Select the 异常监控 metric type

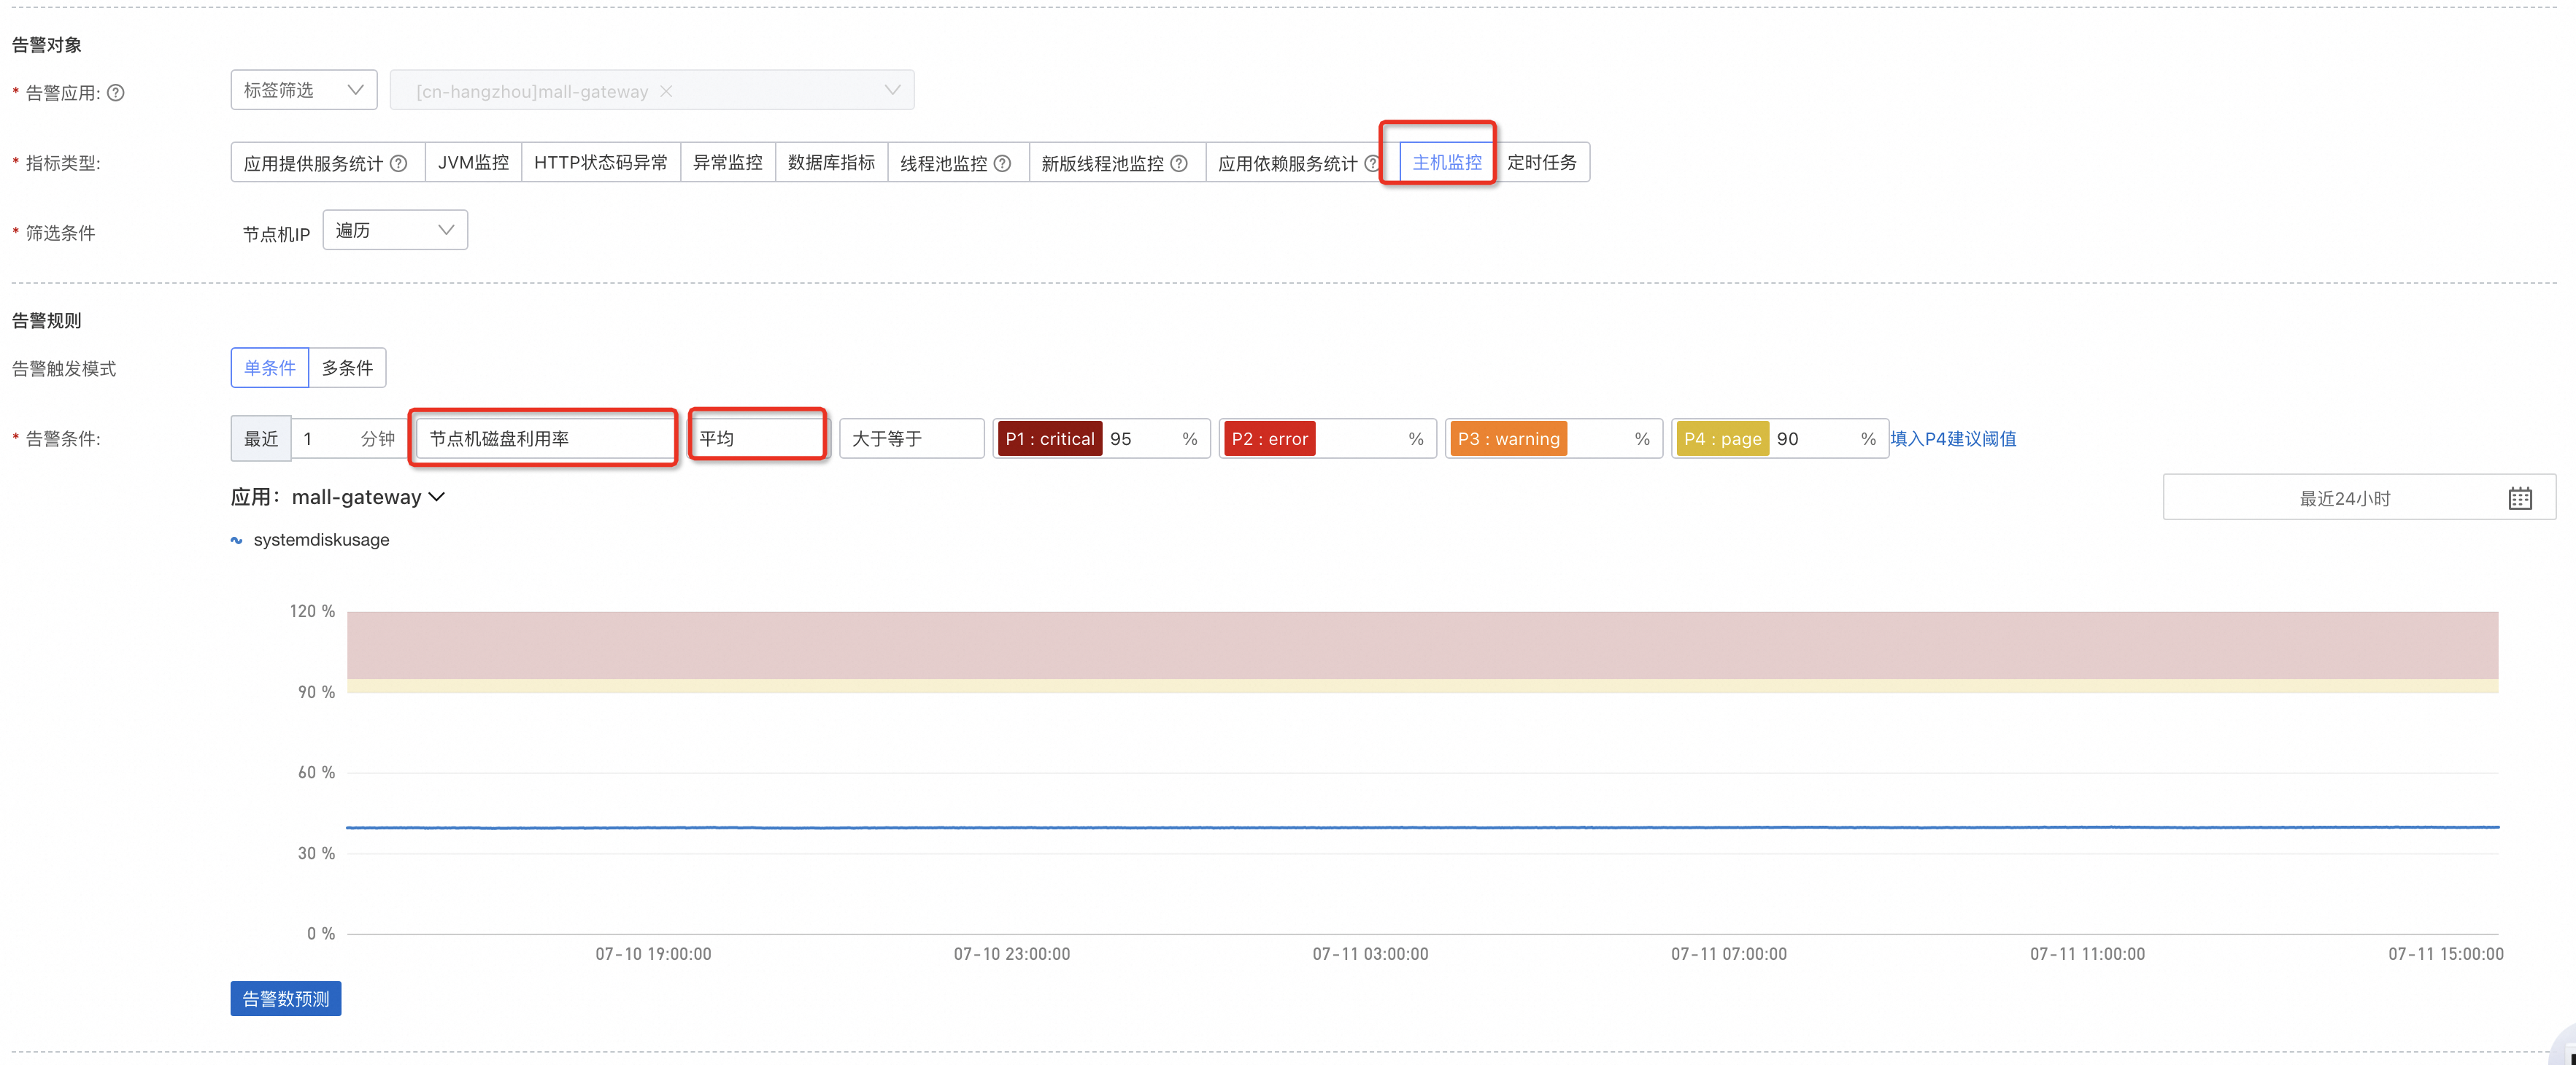[x=728, y=162]
